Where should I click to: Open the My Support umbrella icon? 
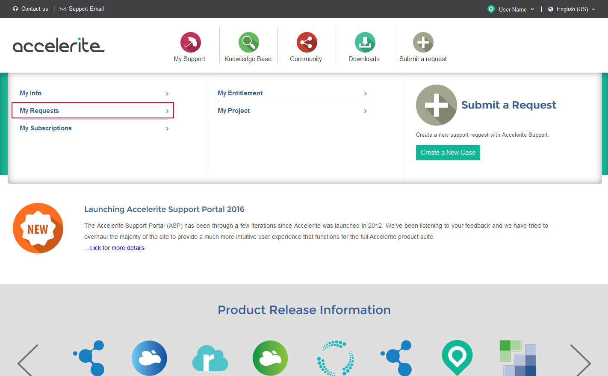tap(191, 42)
